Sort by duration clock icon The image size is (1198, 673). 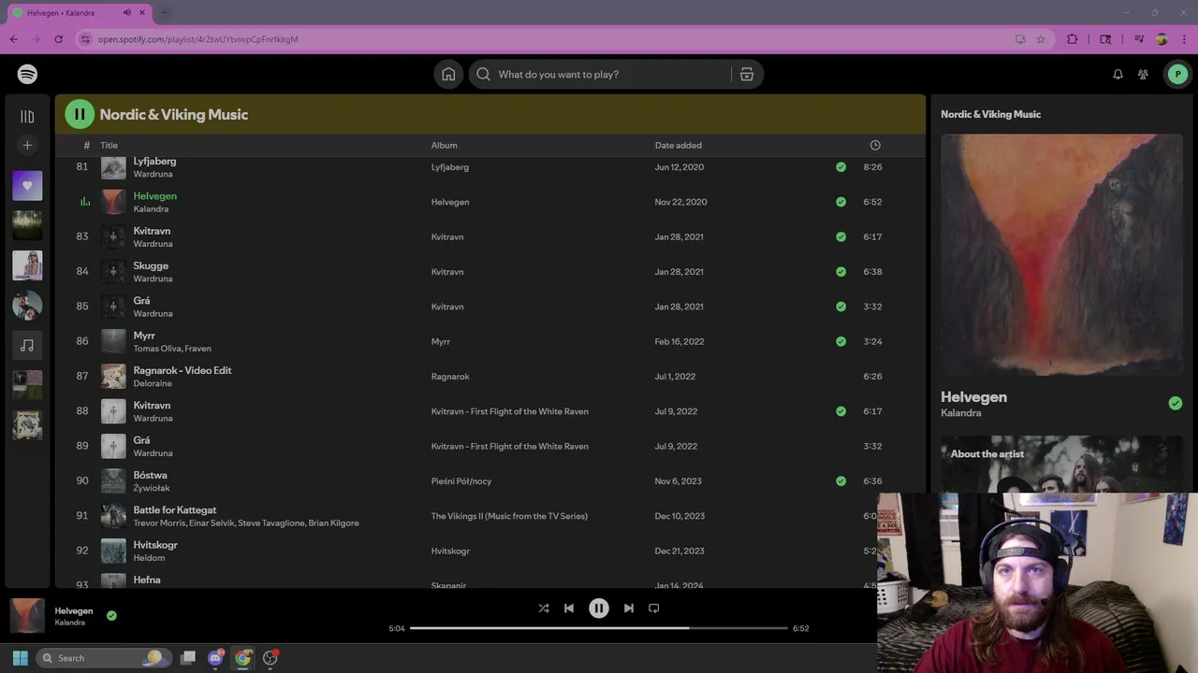(x=875, y=145)
